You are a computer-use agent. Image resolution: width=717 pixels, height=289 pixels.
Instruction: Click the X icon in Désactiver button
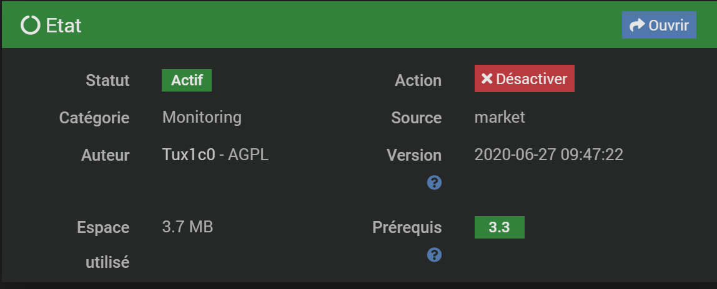(x=487, y=79)
